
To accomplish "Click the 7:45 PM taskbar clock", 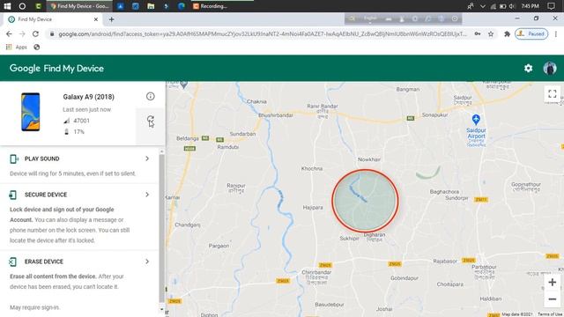I will coord(530,6).
